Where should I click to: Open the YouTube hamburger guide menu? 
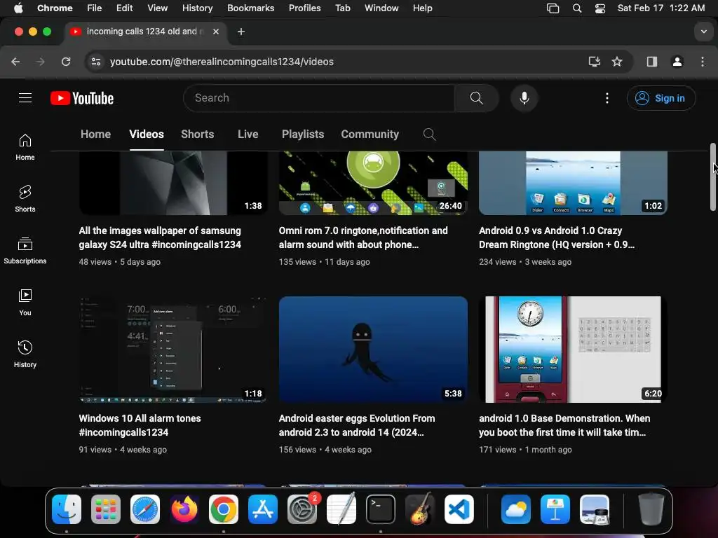click(25, 98)
